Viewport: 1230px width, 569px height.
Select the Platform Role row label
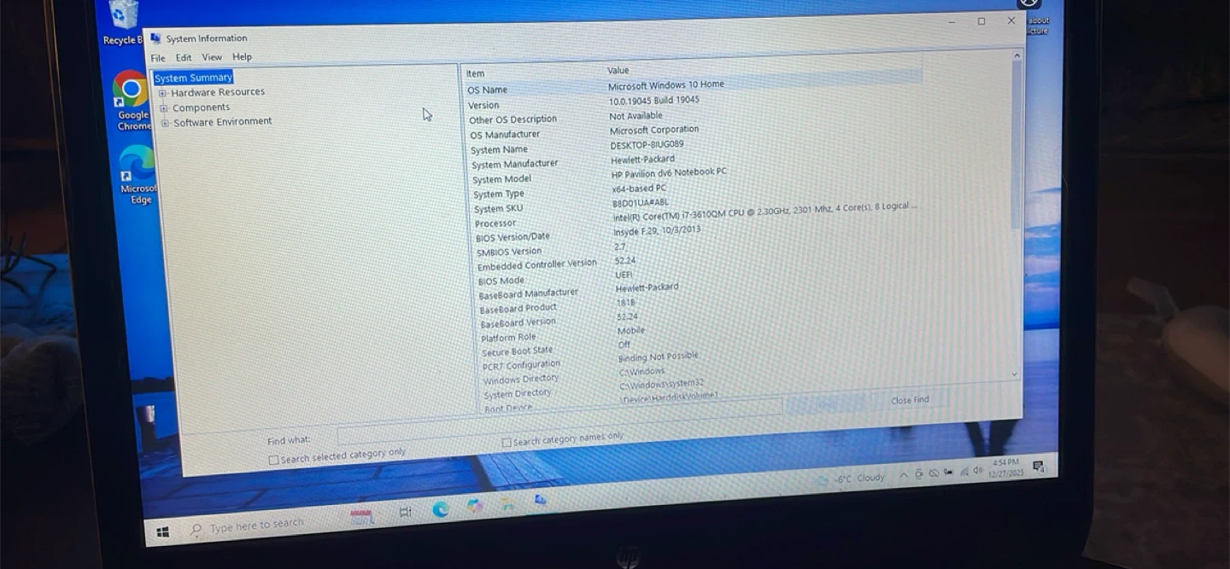point(508,338)
